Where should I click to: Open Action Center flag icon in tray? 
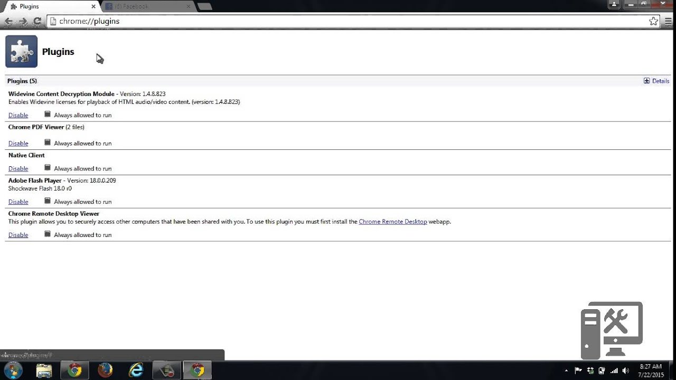578,370
